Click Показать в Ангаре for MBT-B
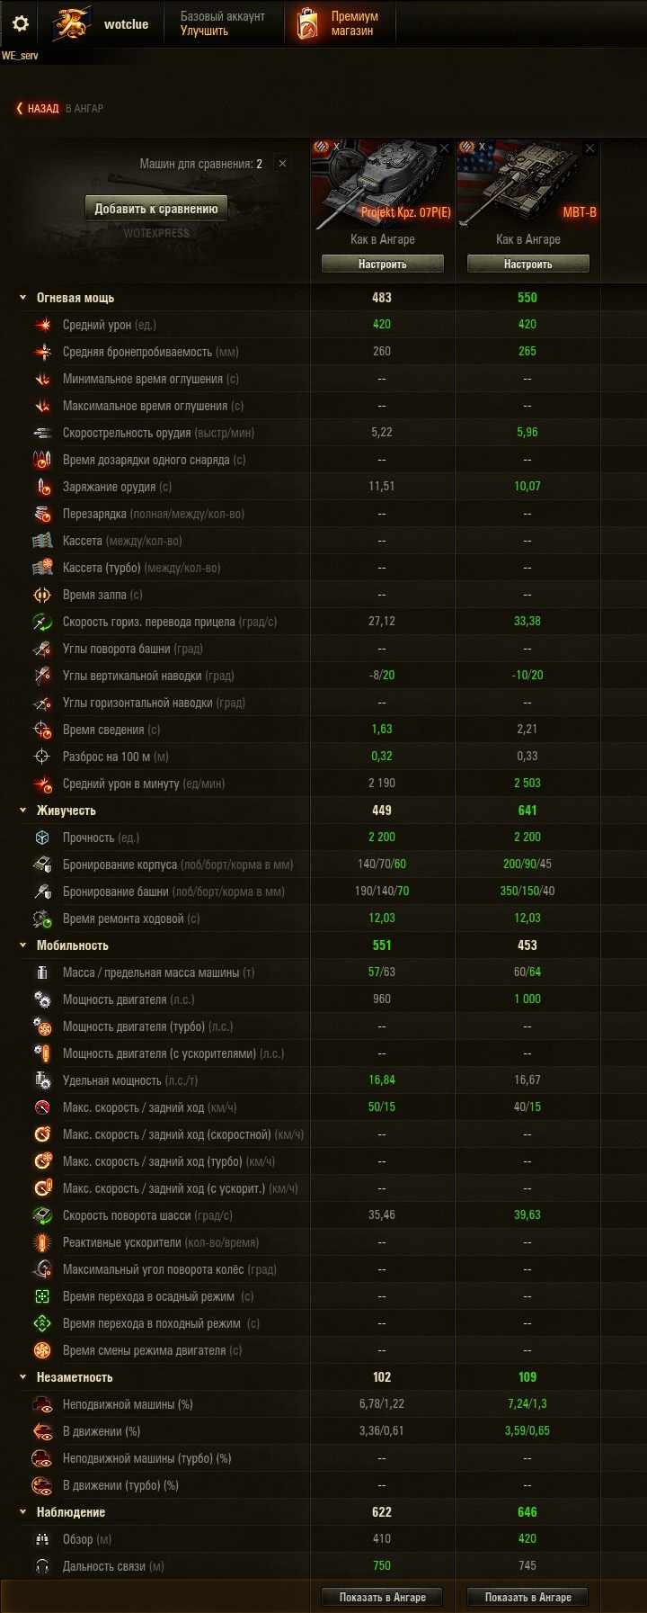The image size is (647, 1613). tap(527, 1597)
